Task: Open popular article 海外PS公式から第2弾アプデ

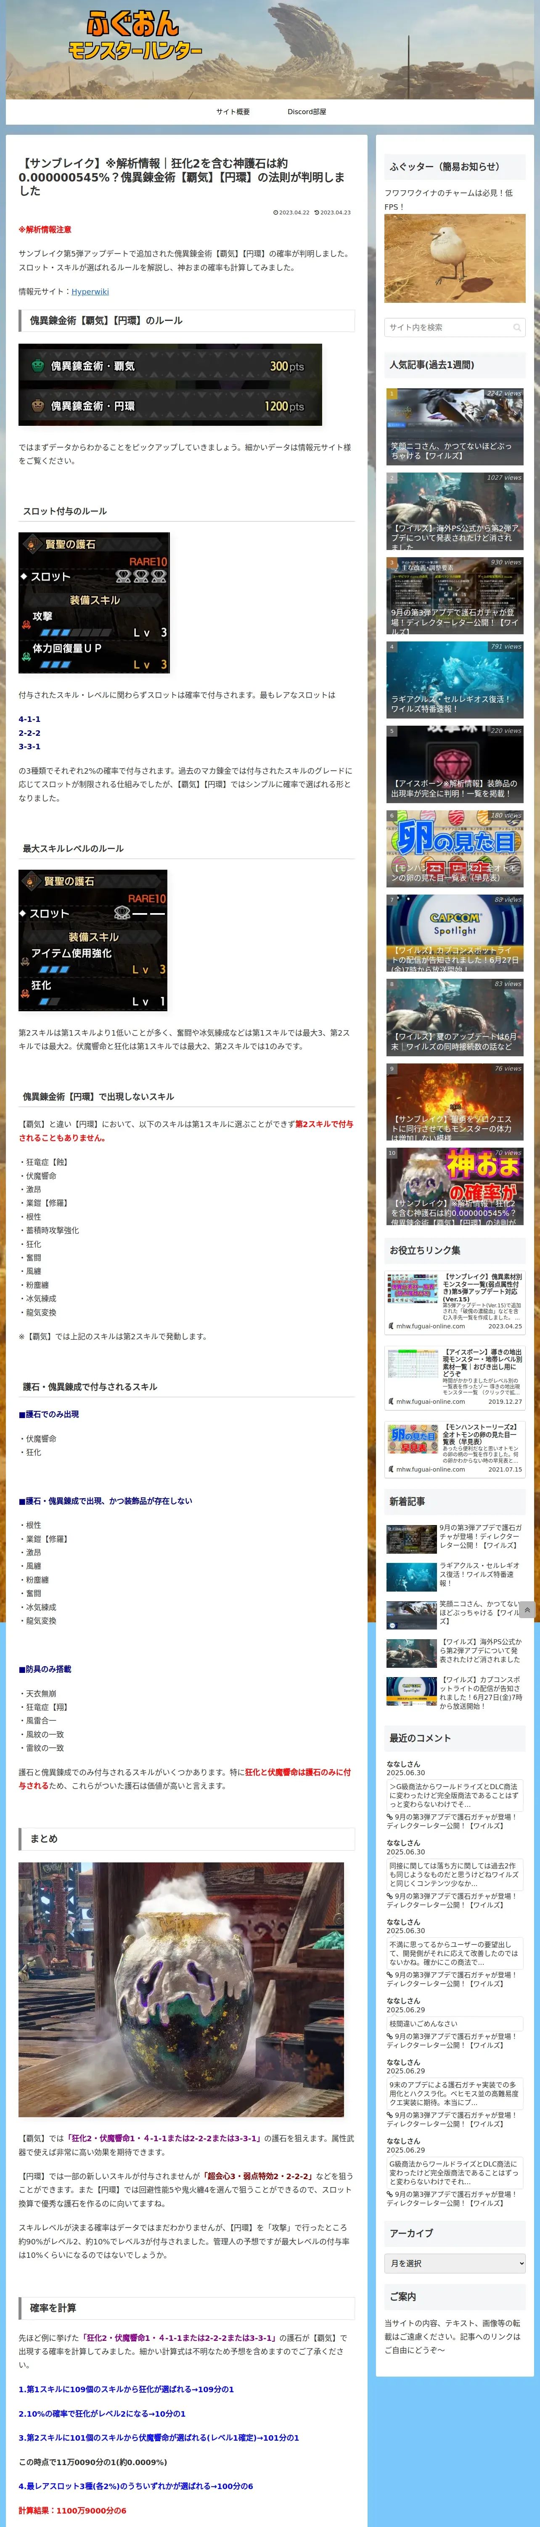Action: pos(455,511)
